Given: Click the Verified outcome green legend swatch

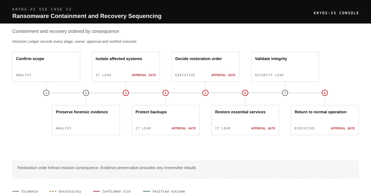Looking at the screenshot, I should (x=147, y=191).
